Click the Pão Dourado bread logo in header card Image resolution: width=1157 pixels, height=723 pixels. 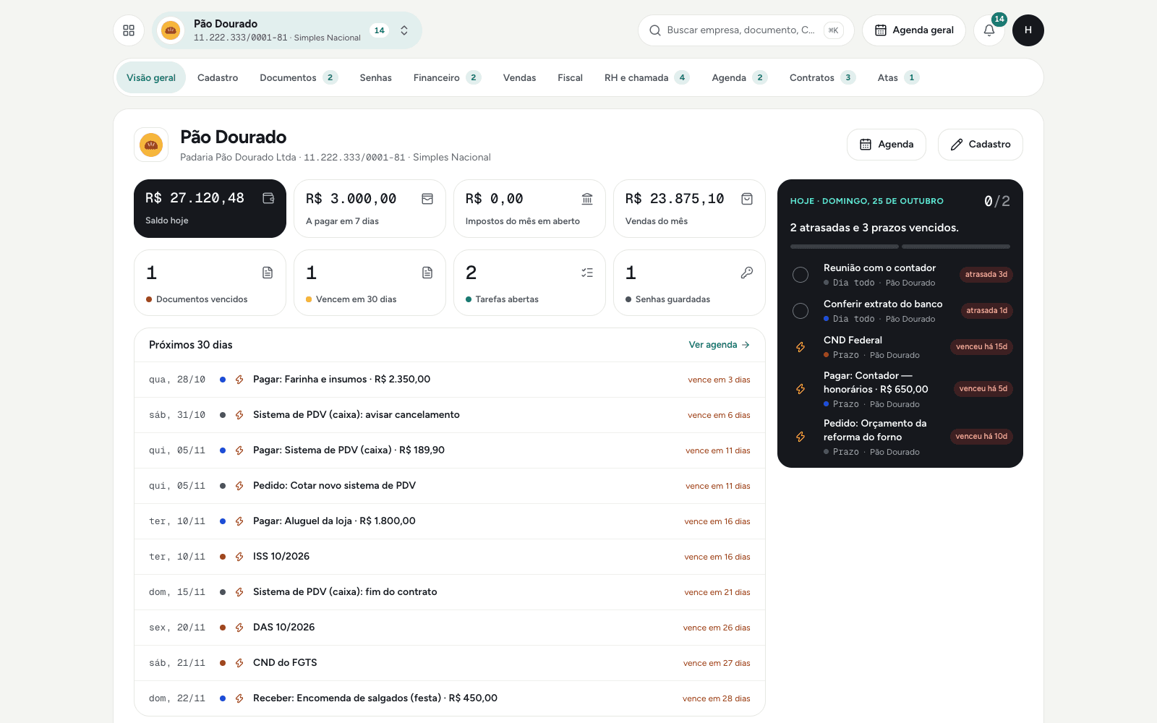(151, 145)
